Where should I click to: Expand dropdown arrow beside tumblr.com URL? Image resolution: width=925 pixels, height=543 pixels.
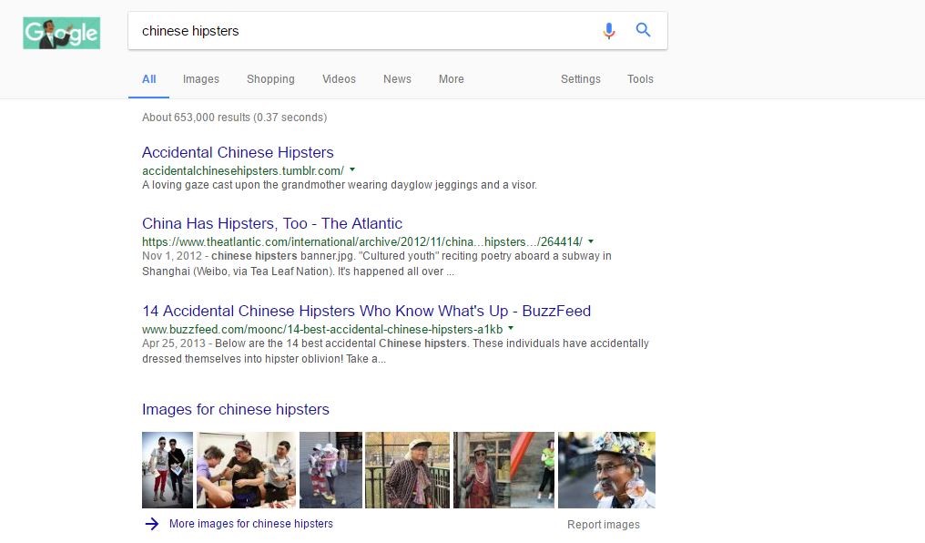coord(352,170)
